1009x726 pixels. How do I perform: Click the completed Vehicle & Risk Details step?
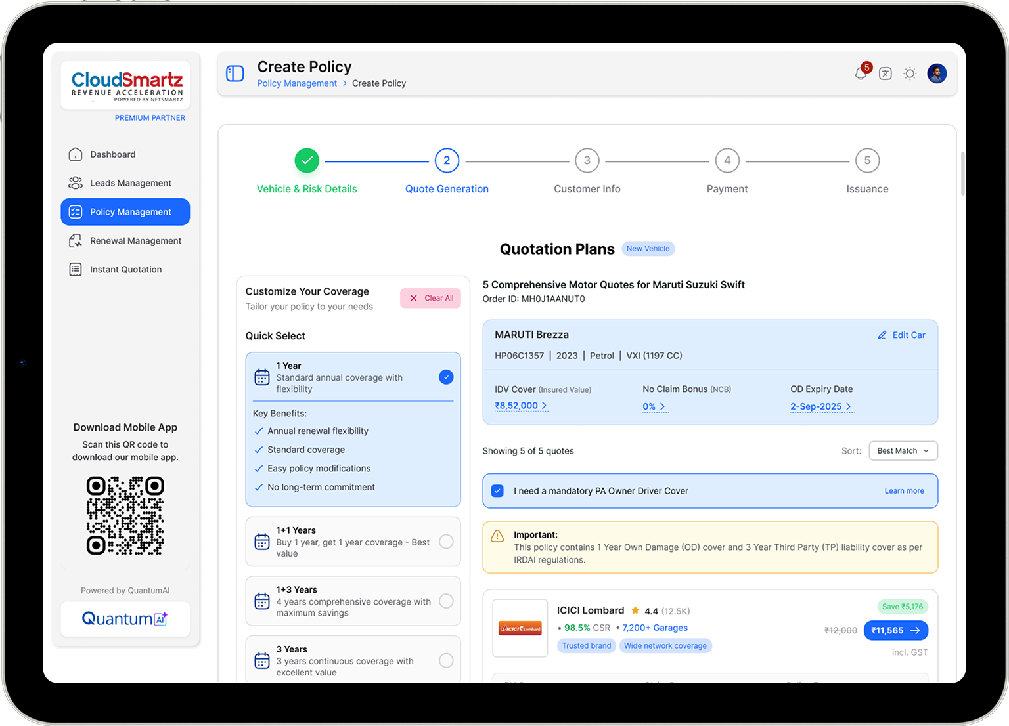point(307,161)
